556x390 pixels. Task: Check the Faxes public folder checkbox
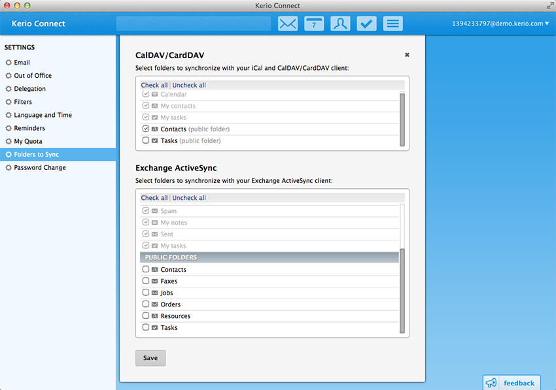coord(146,281)
